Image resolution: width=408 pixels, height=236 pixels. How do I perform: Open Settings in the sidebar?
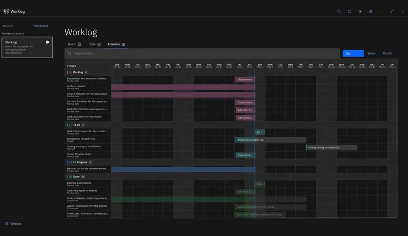(x=14, y=223)
